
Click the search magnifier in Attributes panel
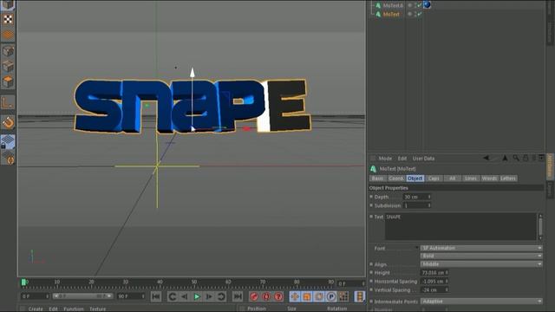point(516,158)
